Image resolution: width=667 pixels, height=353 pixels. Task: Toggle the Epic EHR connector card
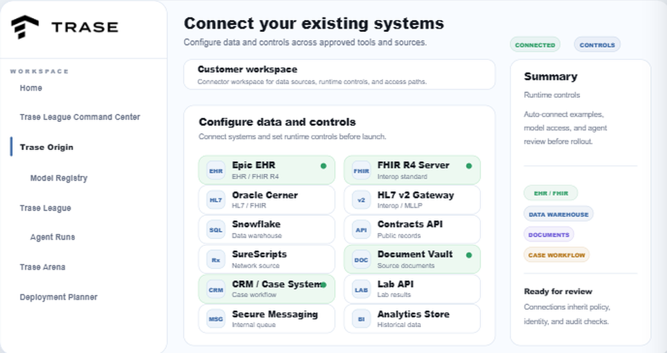(x=267, y=170)
